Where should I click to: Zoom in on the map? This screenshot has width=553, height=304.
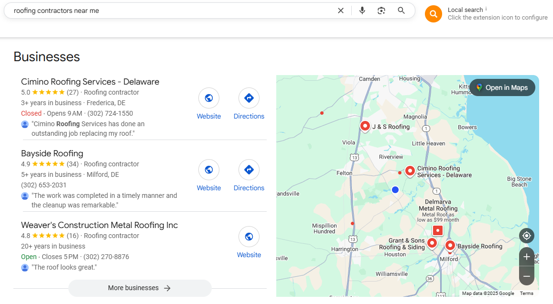coord(527,257)
